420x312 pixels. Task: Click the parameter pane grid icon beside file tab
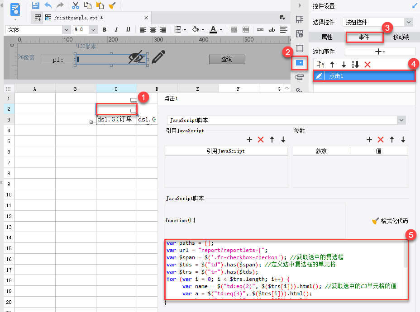point(38,18)
